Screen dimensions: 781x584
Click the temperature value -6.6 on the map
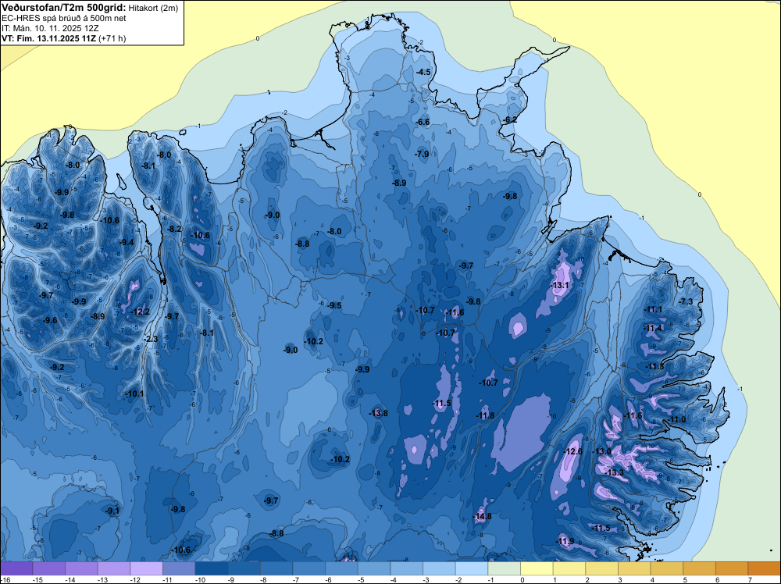pyautogui.click(x=423, y=122)
